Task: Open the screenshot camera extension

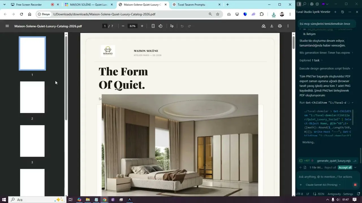Action: pos(229,14)
